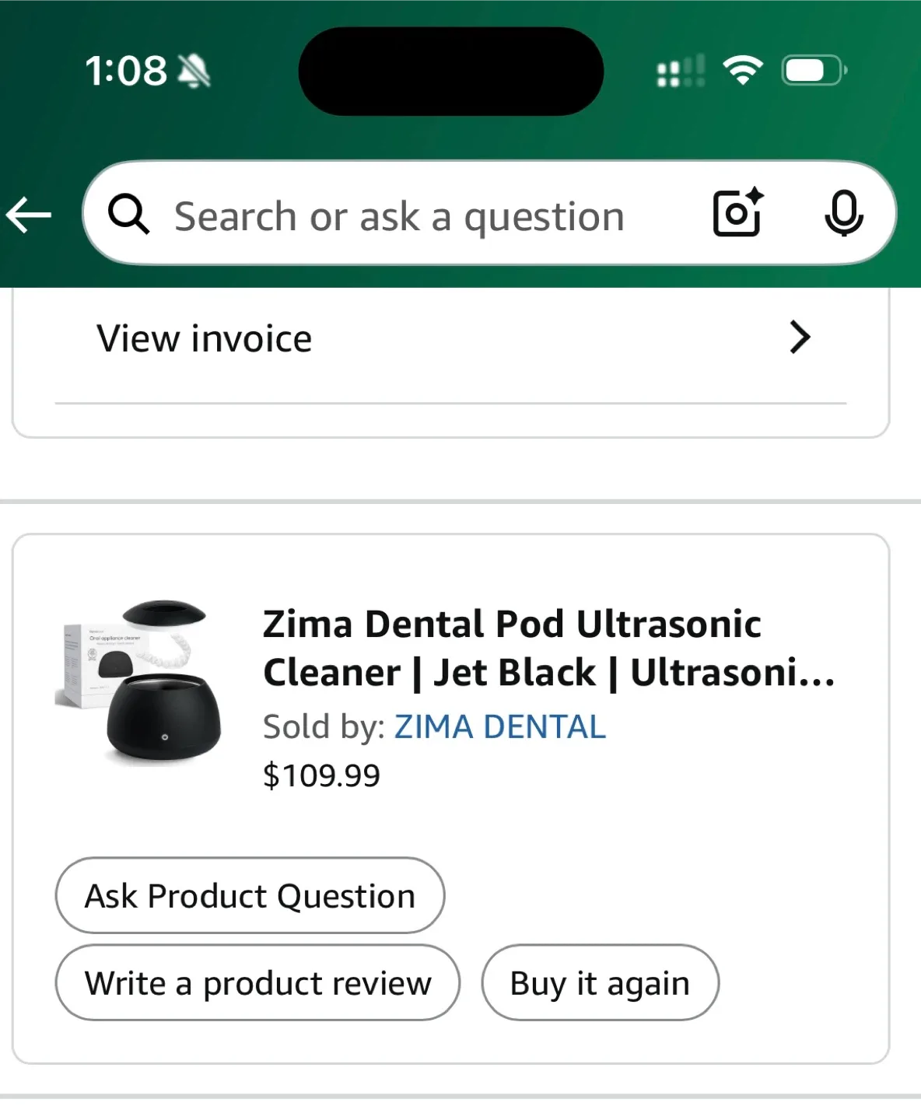Tap the $109.99 price text
Screen dimensions: 921x1120
click(322, 774)
